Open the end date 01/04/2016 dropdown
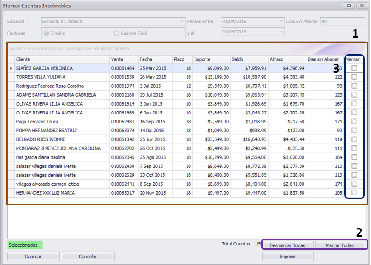Image resolution: width=371 pixels, height=265 pixels. [281, 32]
